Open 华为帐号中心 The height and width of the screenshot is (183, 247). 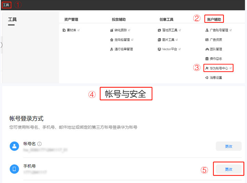pyautogui.click(x=219, y=68)
